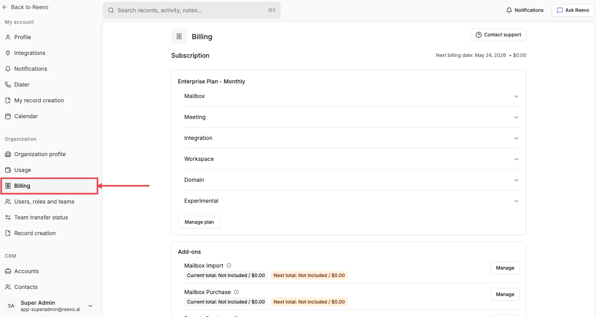Screen dimensions: 596x317
Task: Click the Users, roles and teams icon
Action: click(8, 202)
